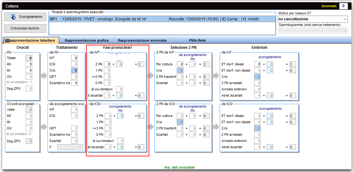Select the SP I therapy row
The width and height of the screenshot is (353, 172).
coord(162,19)
